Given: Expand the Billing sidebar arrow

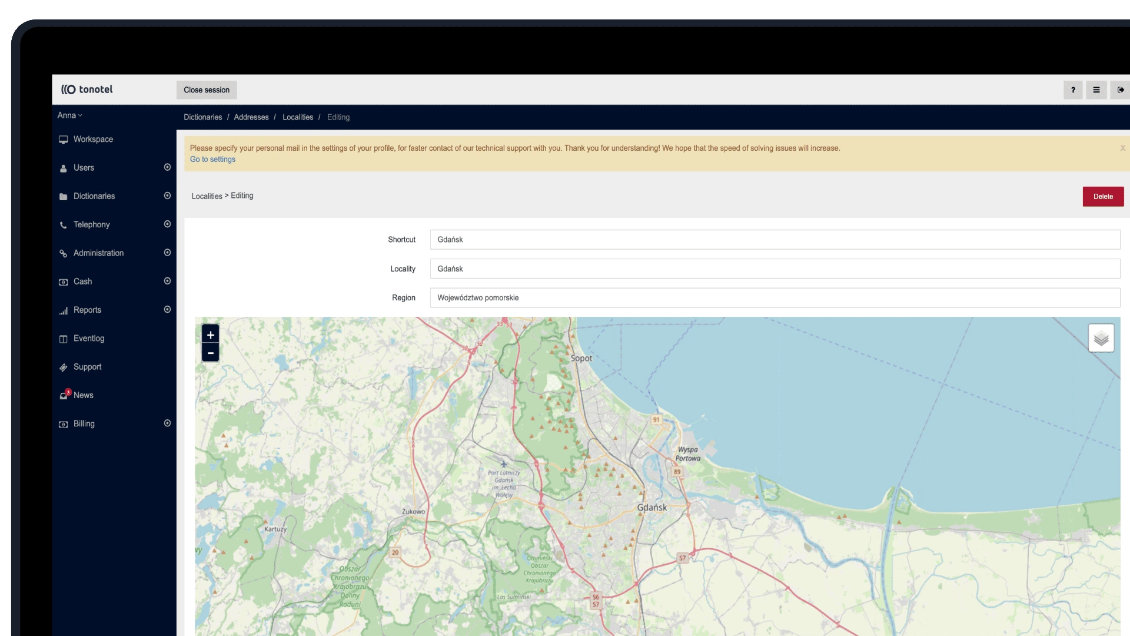Looking at the screenshot, I should 167,423.
